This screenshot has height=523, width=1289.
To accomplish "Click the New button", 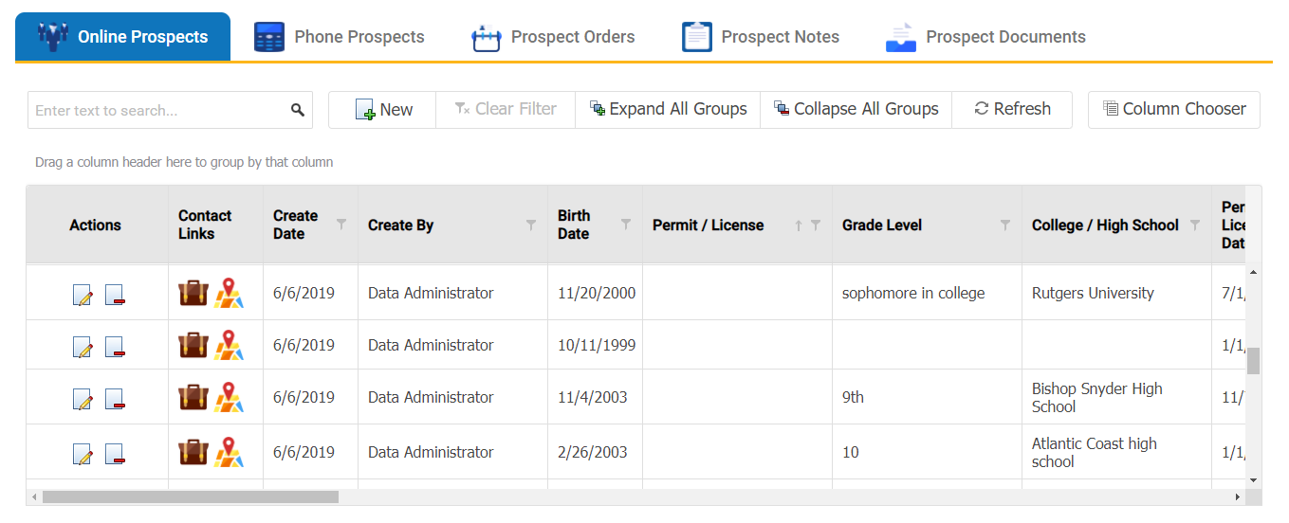I will (x=383, y=110).
